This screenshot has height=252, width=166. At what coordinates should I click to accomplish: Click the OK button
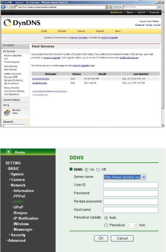(x=101, y=238)
